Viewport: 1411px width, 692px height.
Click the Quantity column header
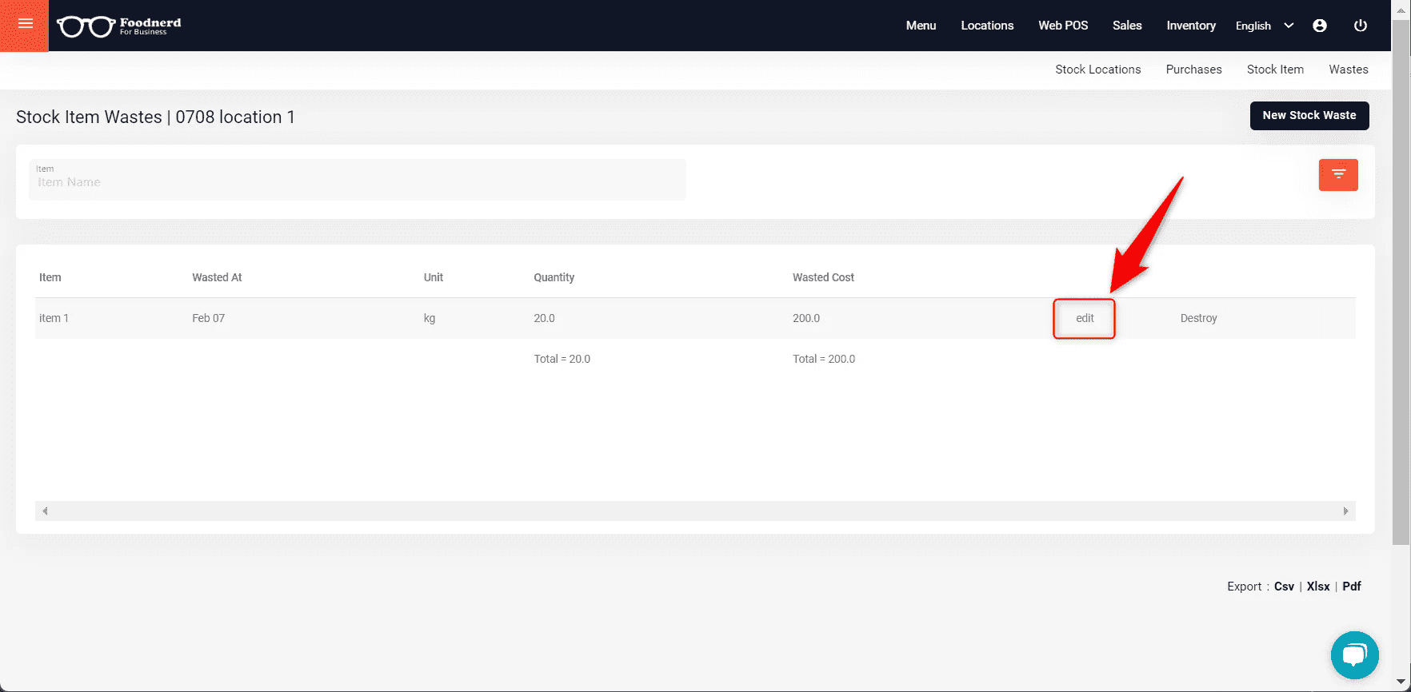[x=554, y=277]
